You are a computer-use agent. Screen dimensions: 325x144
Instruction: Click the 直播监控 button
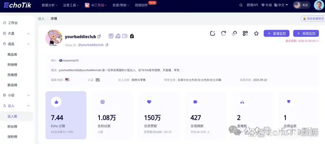tap(277, 33)
